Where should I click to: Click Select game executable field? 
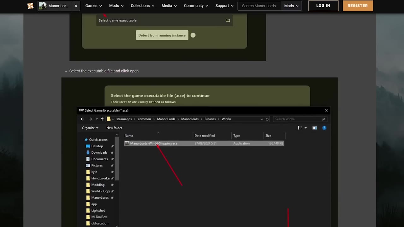pyautogui.click(x=164, y=20)
